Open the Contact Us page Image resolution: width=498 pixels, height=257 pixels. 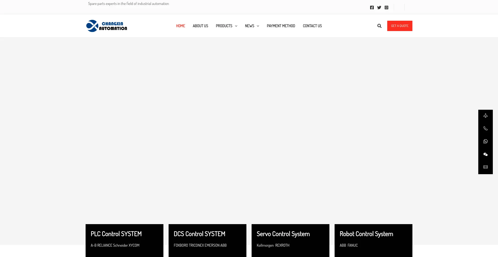click(x=312, y=26)
